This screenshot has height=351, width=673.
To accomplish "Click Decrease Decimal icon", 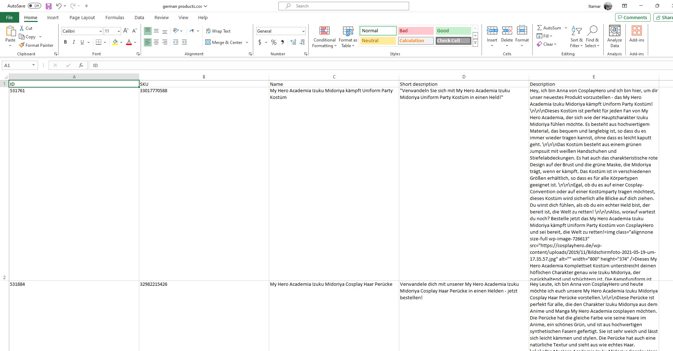I will [x=302, y=42].
